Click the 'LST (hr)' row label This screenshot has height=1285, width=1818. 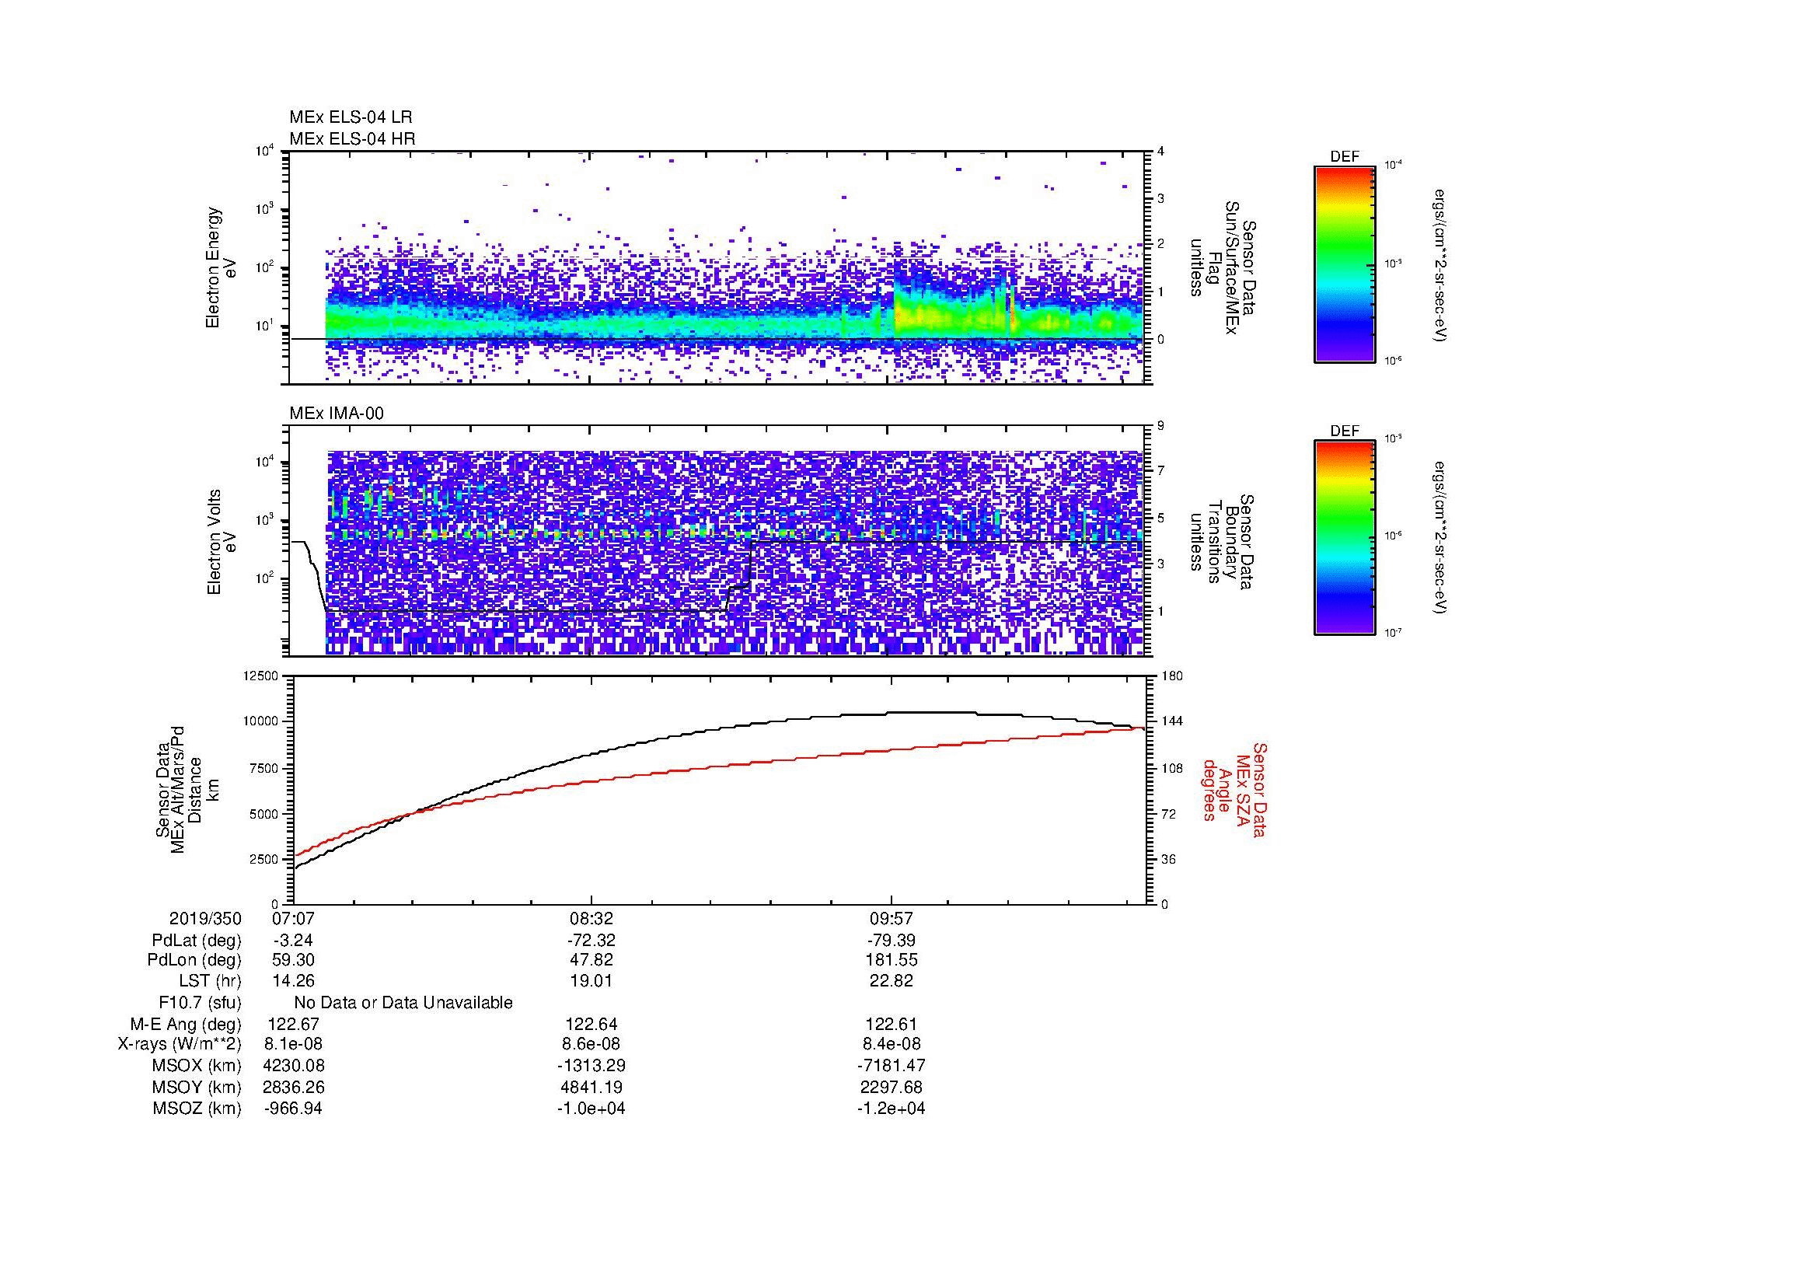210,980
